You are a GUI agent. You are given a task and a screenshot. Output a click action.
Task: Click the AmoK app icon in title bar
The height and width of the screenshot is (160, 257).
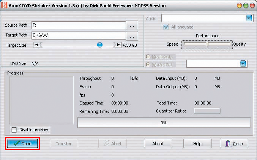click(4, 5)
